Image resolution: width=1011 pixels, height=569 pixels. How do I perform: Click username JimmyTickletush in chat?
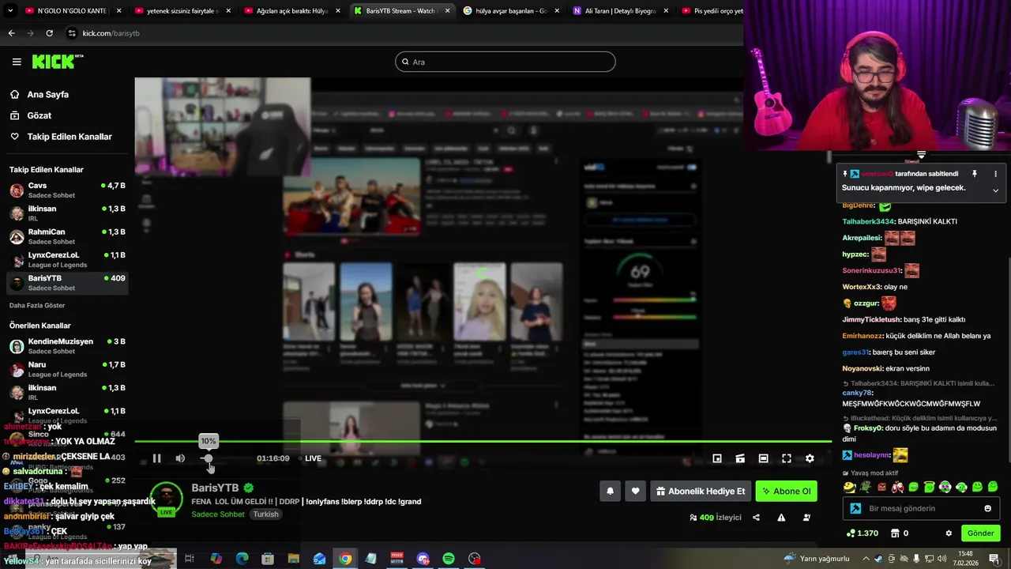pos(871,319)
